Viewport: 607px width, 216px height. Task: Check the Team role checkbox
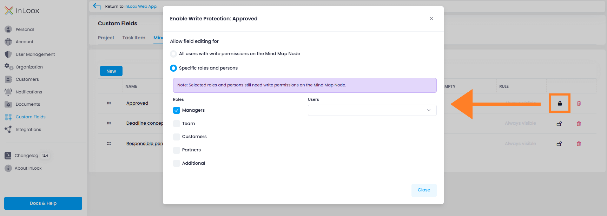click(177, 124)
